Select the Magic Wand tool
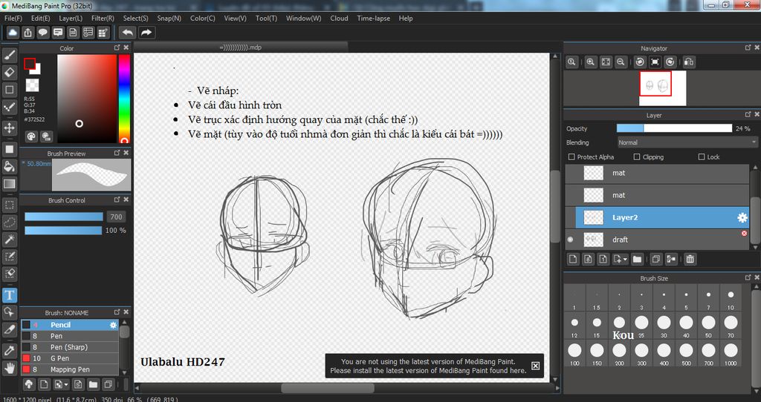 10,240
